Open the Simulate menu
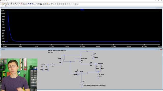The height and width of the screenshot is (91, 163). point(13,2)
